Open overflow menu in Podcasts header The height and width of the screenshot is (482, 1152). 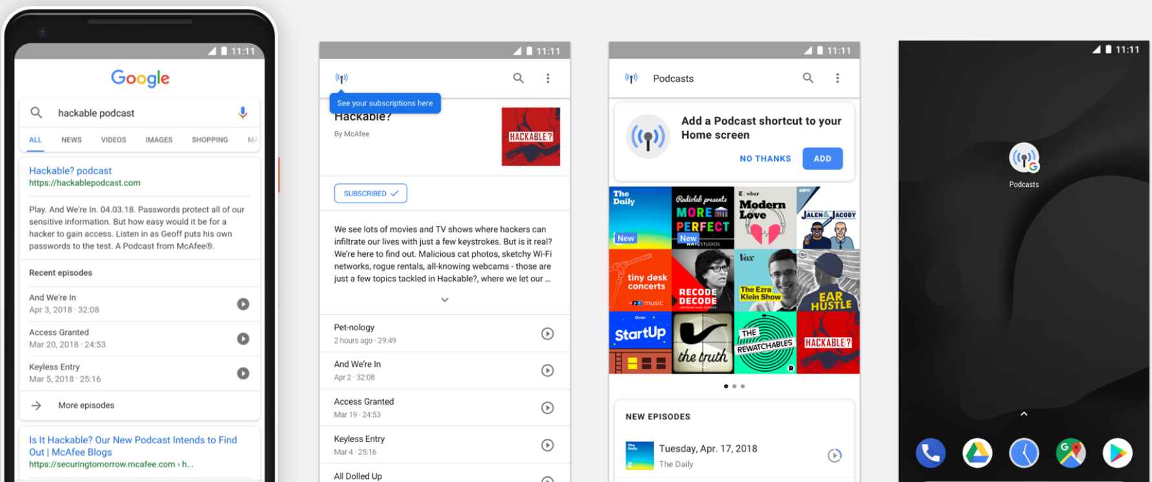coord(838,78)
